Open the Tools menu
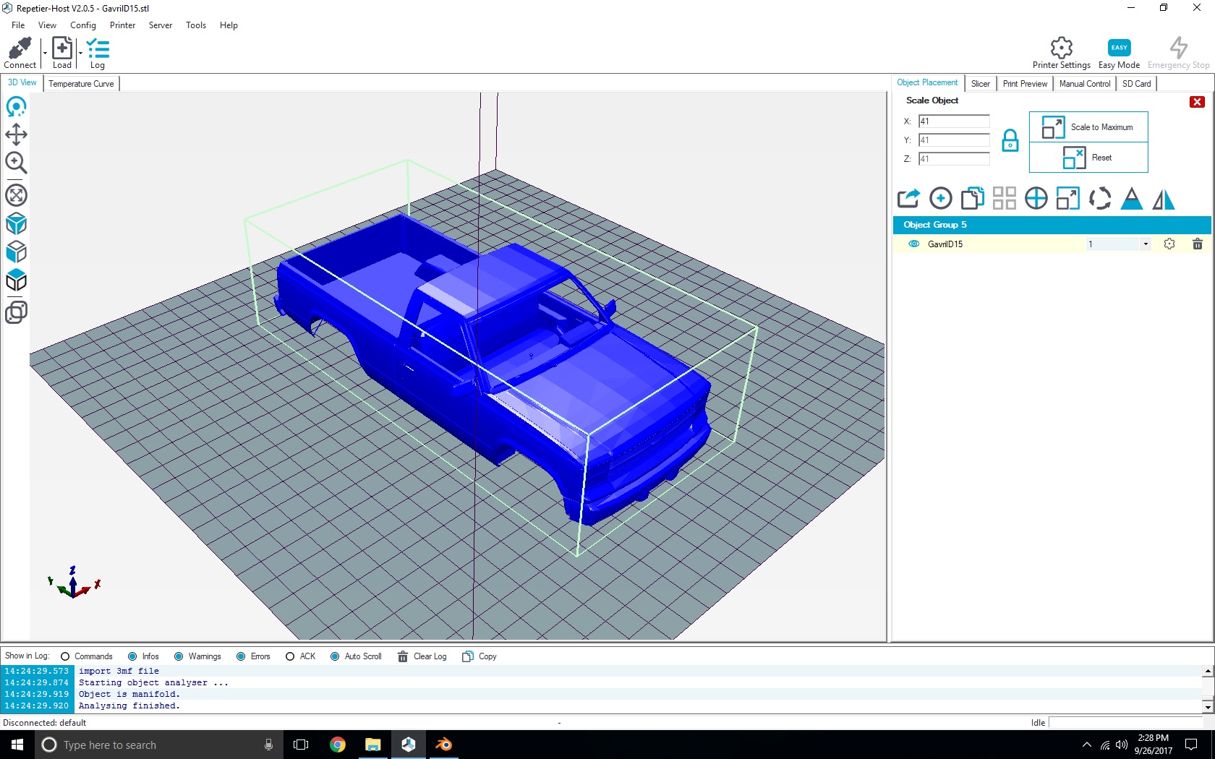The height and width of the screenshot is (759, 1215). click(x=196, y=25)
